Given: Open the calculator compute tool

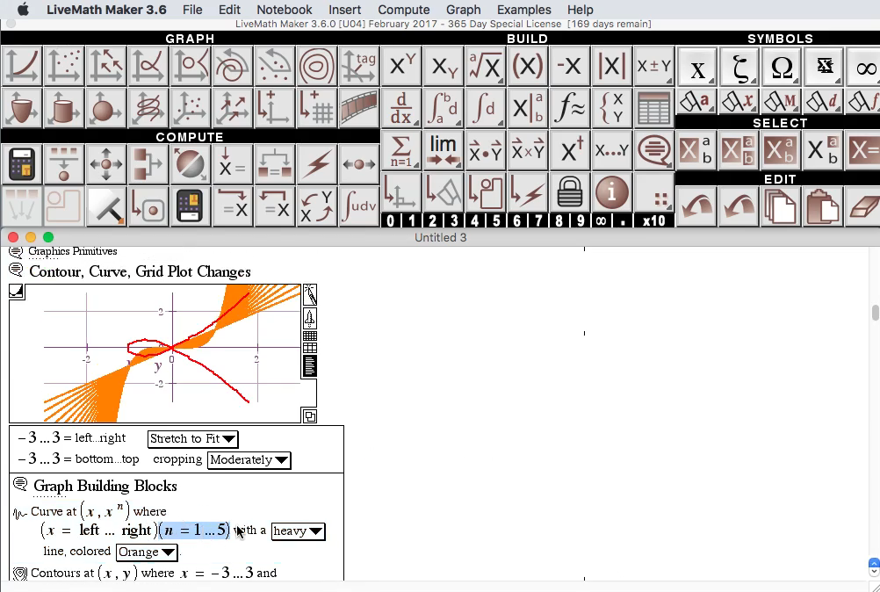Looking at the screenshot, I should (x=19, y=164).
